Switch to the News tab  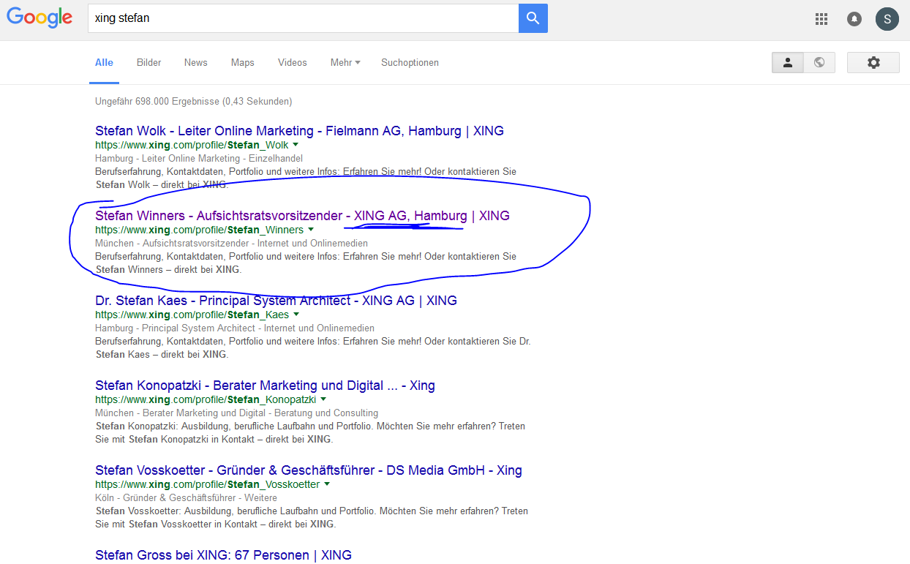pos(196,63)
